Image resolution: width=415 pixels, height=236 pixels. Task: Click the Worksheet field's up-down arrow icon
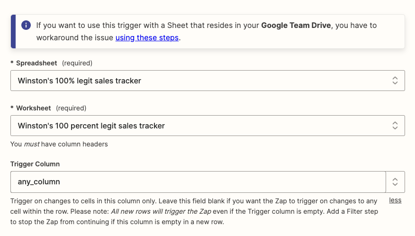[395, 126]
